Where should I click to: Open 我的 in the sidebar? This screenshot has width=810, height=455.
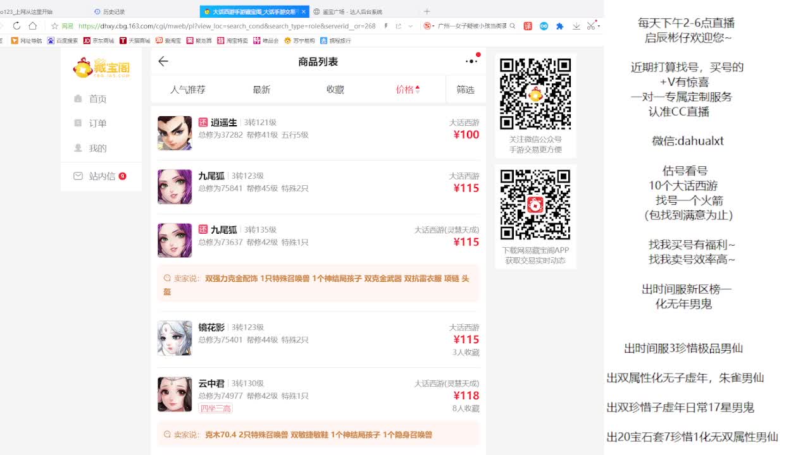click(90, 148)
